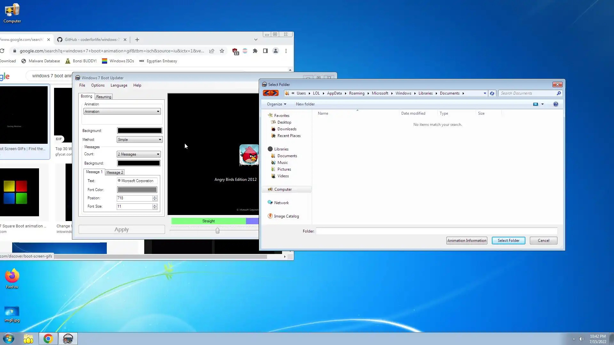Click the back arrow in Select Folder dialog
614x345 pixels.
pos(267,93)
